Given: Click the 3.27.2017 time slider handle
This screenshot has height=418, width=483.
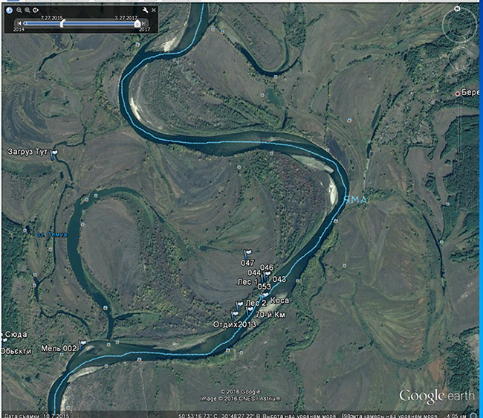Looking at the screenshot, I should pos(137,23).
